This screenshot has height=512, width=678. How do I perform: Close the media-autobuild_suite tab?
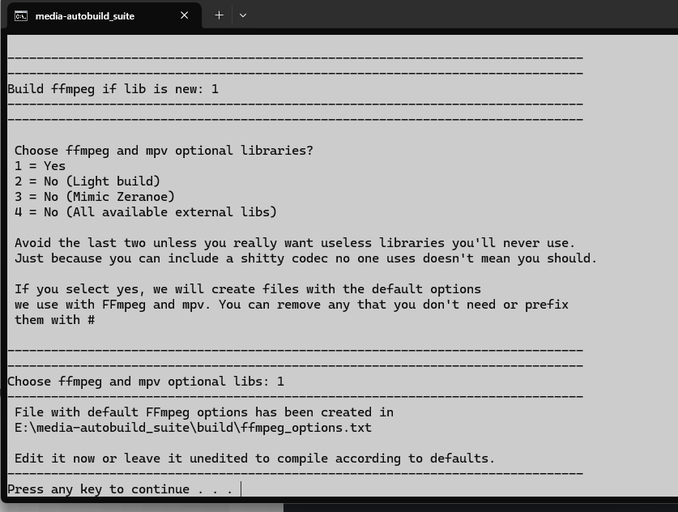(184, 15)
